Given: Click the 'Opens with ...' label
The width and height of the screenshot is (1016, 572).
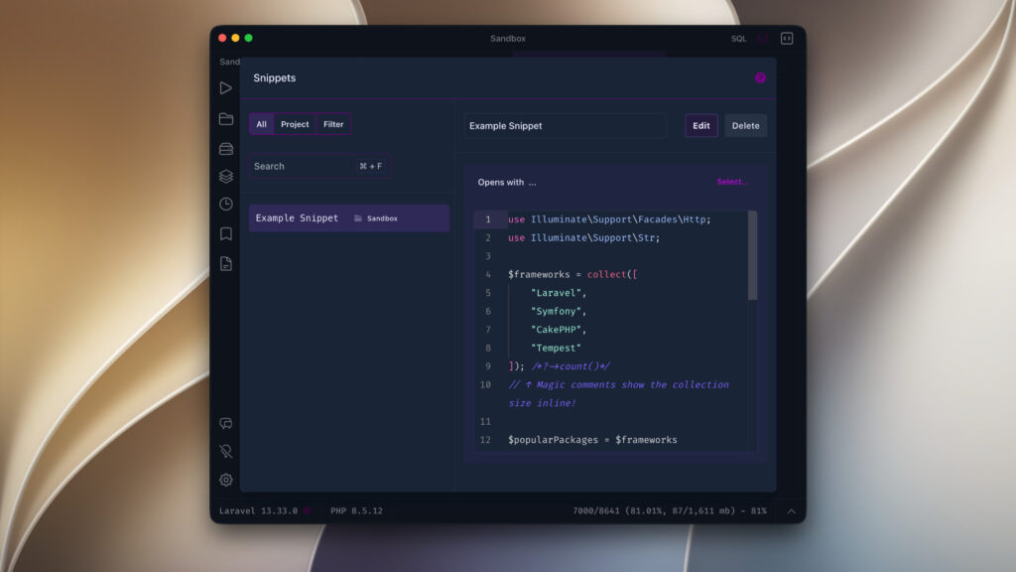Looking at the screenshot, I should click(507, 183).
